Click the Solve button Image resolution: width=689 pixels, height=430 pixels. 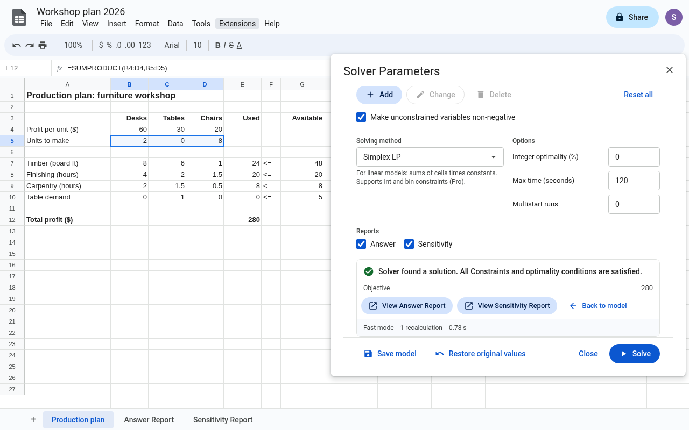635,354
